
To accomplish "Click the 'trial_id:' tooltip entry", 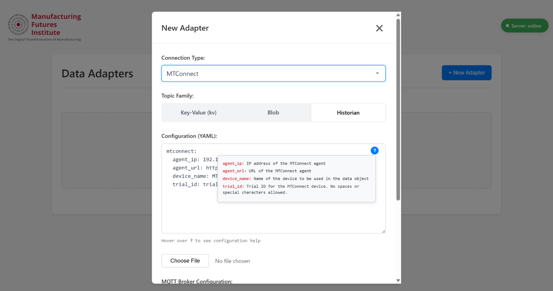I will pyautogui.click(x=291, y=189).
